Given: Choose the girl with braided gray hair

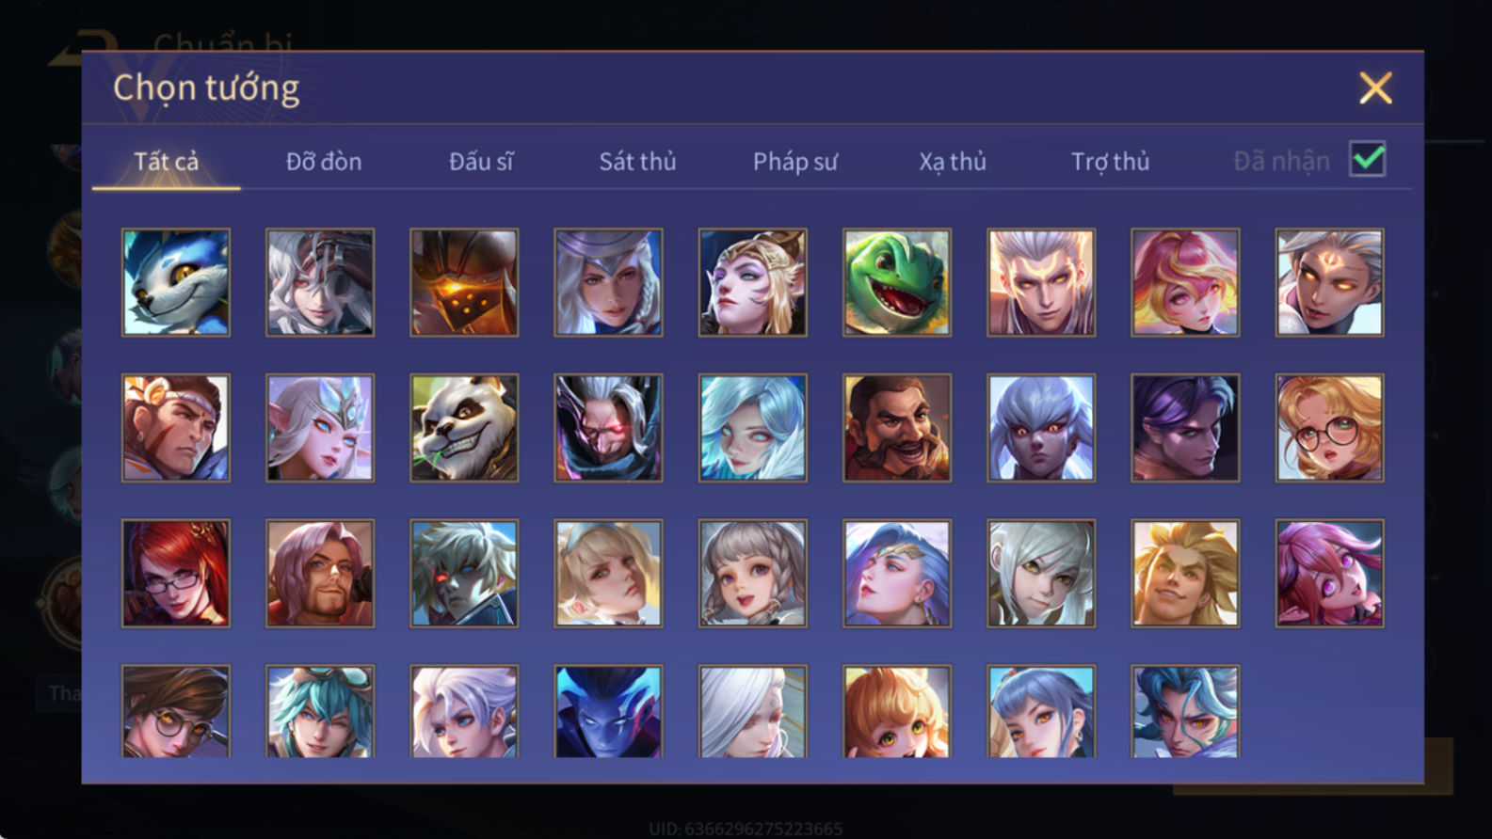Looking at the screenshot, I should pos(752,573).
